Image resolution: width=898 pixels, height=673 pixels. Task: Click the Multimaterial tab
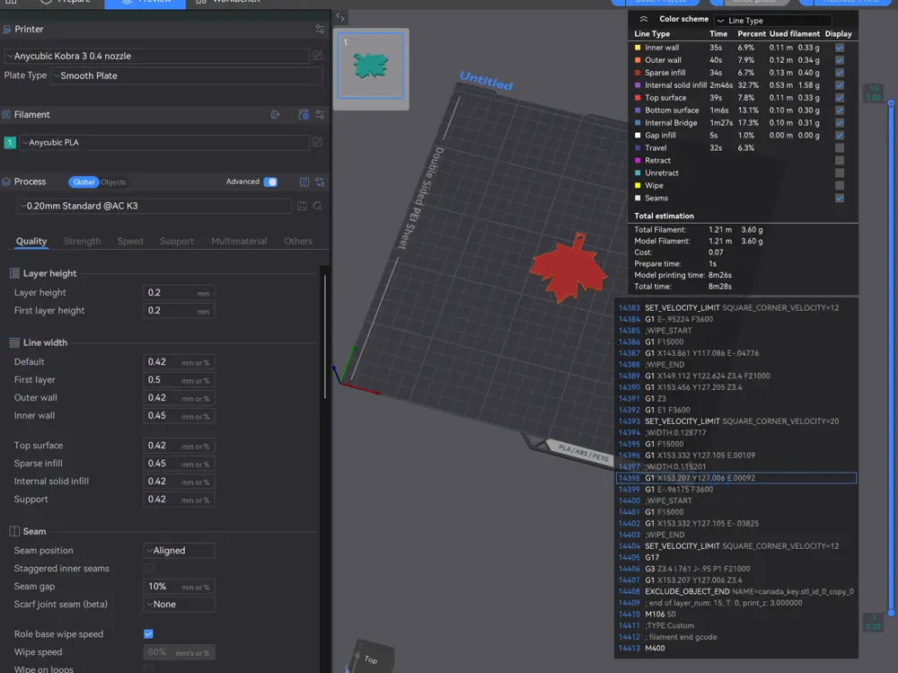pyautogui.click(x=239, y=242)
